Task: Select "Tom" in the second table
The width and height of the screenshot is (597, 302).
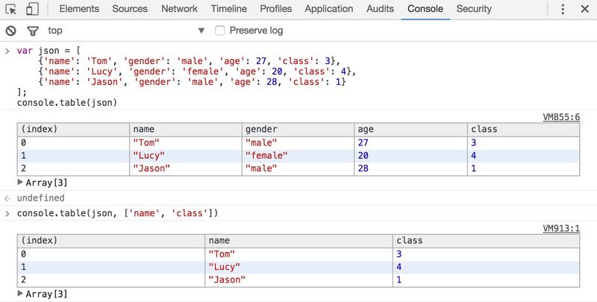Action: pyautogui.click(x=299, y=254)
